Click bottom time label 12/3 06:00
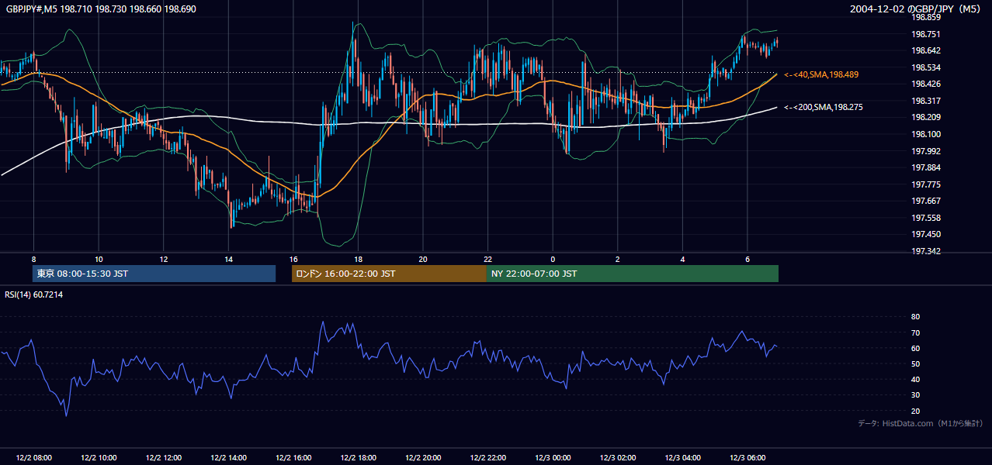Image resolution: width=992 pixels, height=465 pixels. coord(747,458)
